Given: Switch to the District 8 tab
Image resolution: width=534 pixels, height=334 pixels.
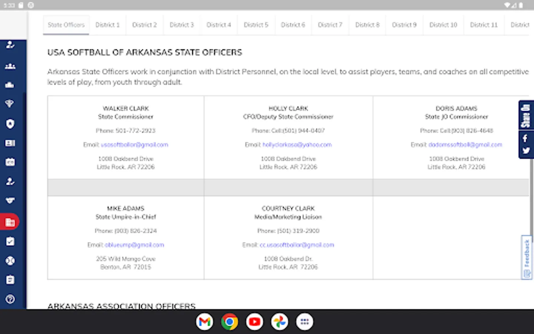Looking at the screenshot, I should coord(367,25).
